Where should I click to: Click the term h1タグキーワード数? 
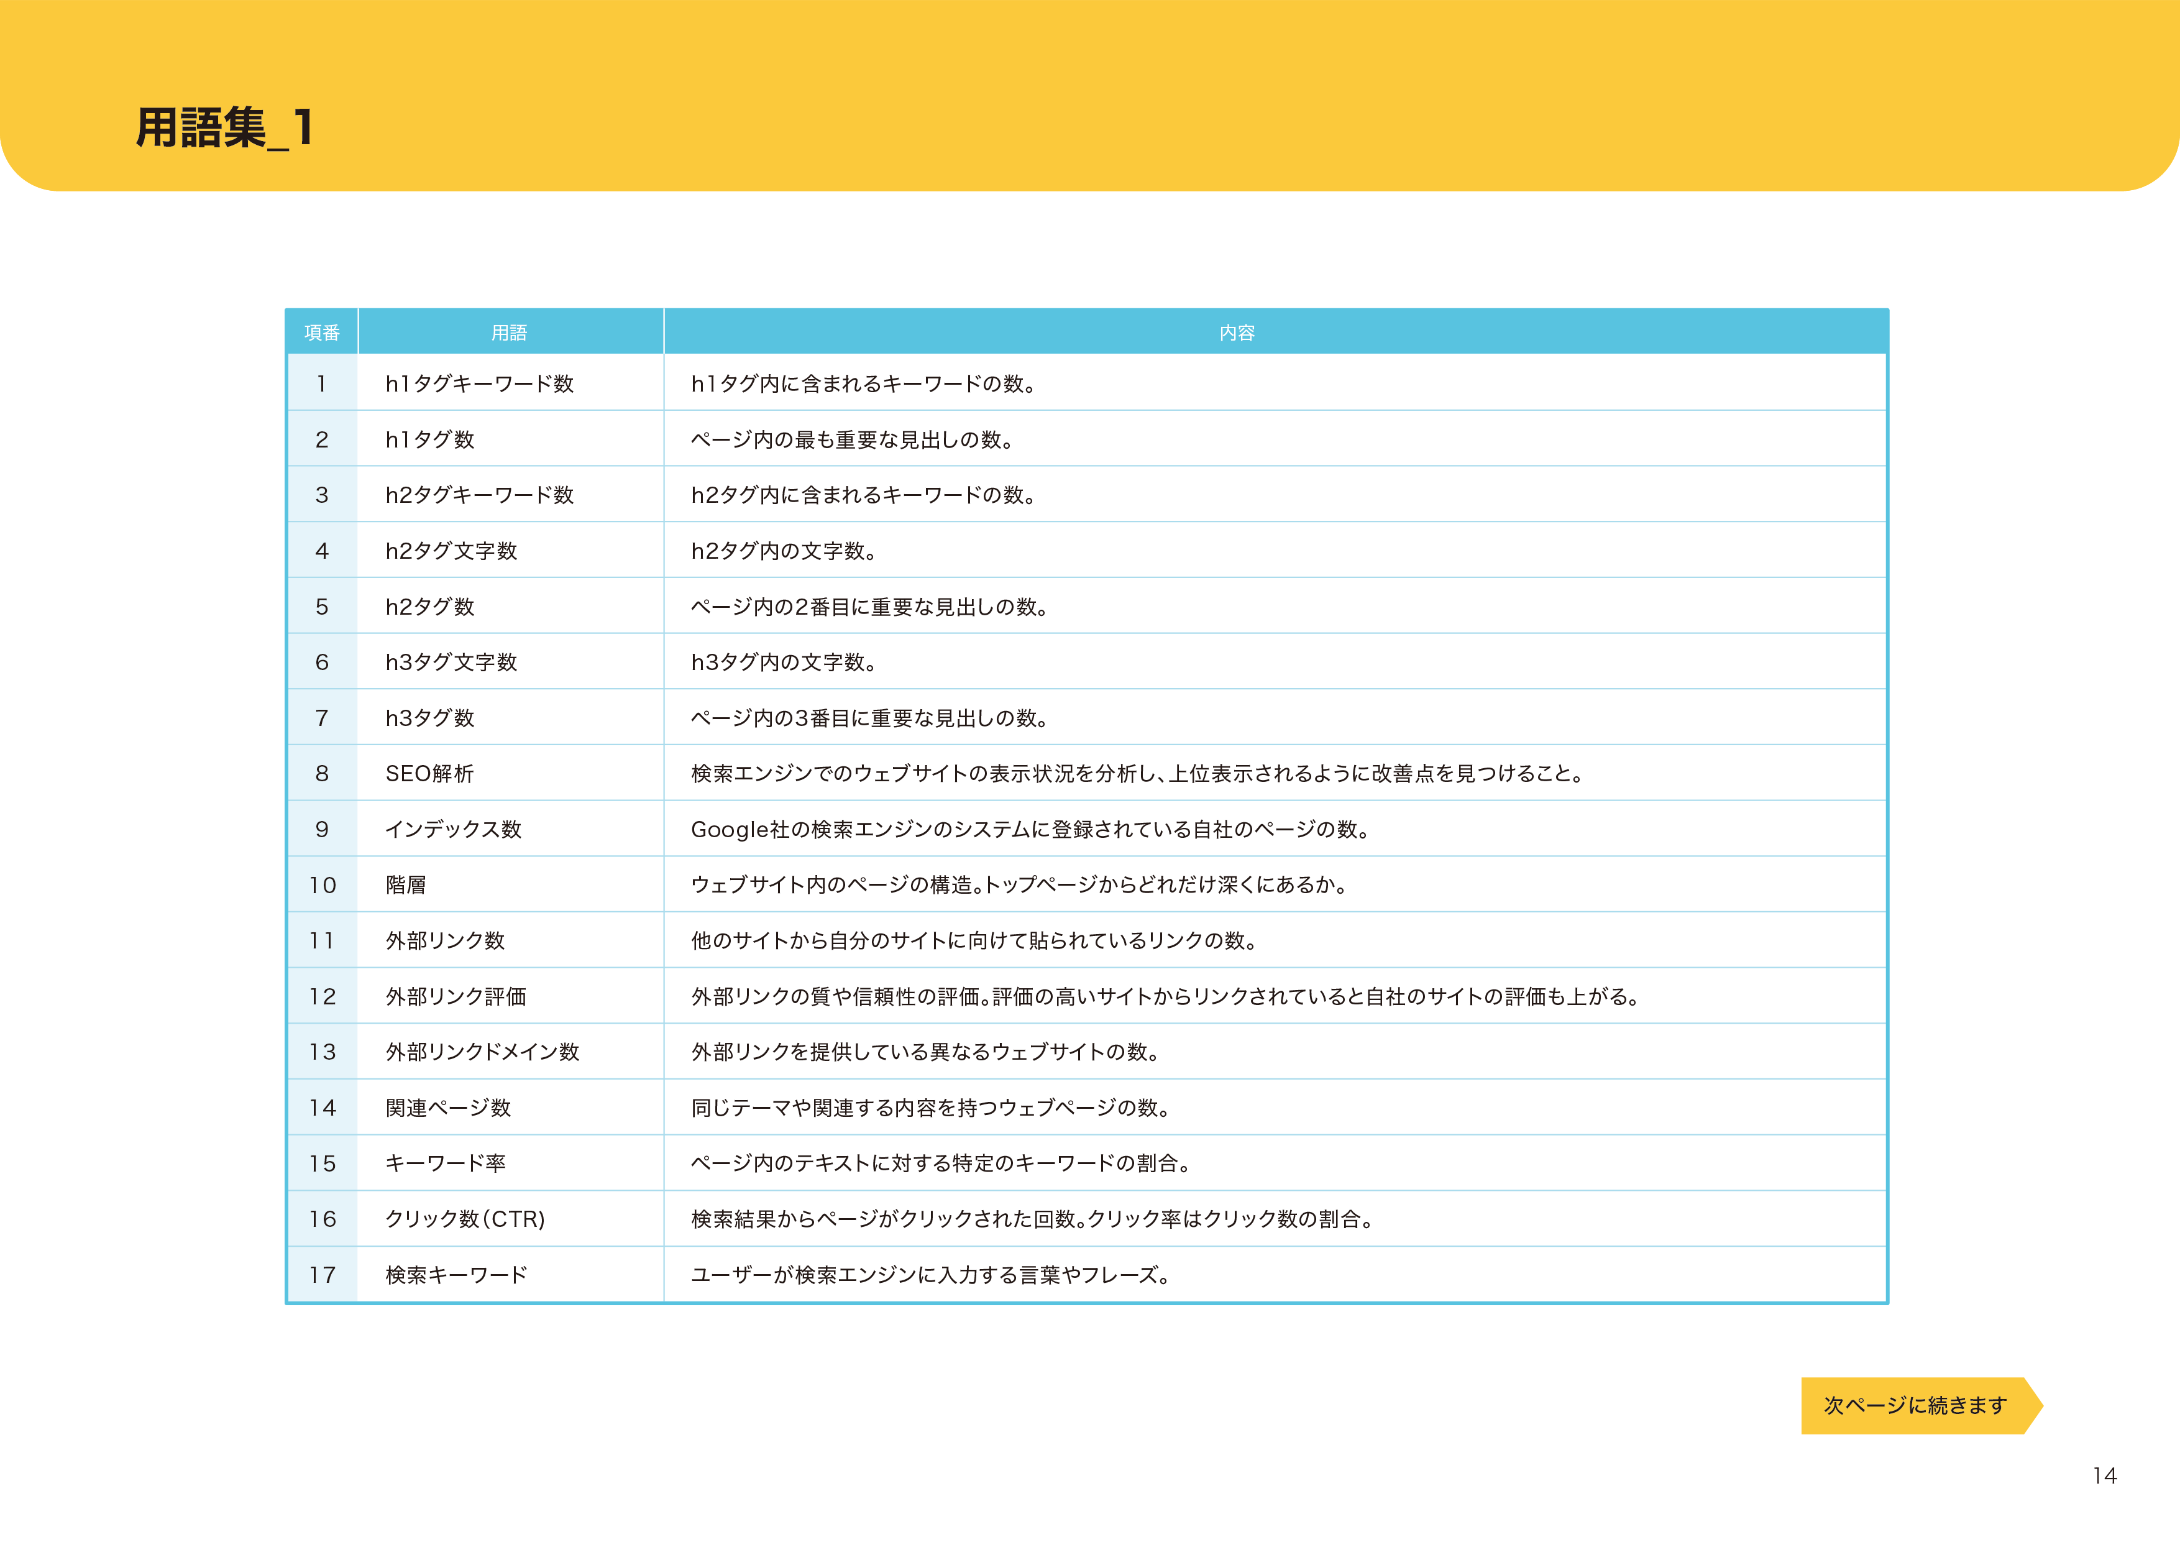[x=480, y=383]
